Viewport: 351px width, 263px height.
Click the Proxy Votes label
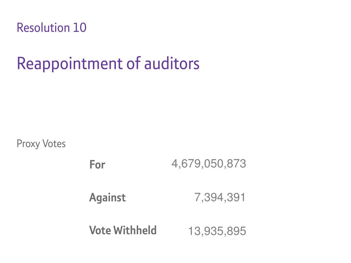[41, 144]
